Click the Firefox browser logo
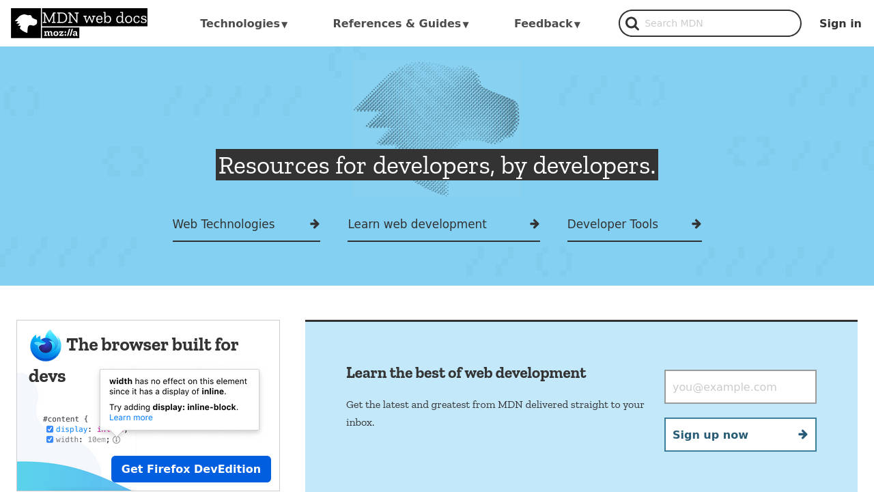Viewport: 874px width, 492px height. click(44, 345)
